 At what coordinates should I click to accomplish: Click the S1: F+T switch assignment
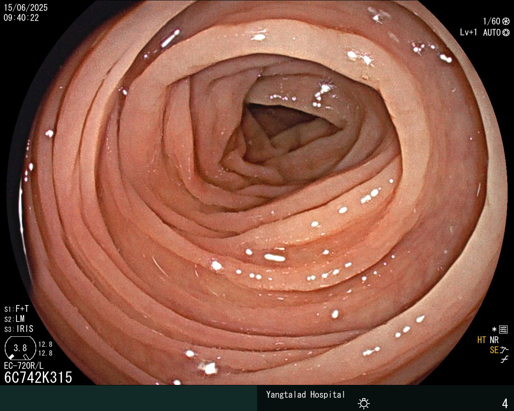(x=16, y=309)
